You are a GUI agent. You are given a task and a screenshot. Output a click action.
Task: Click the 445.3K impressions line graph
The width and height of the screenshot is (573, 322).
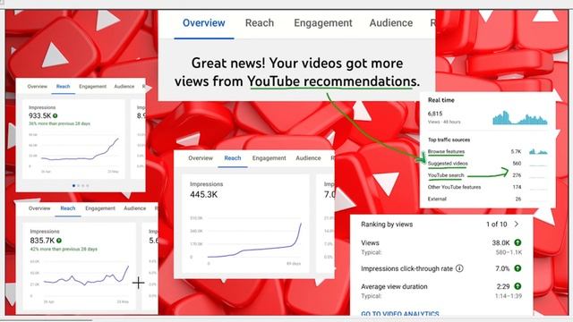point(254,241)
